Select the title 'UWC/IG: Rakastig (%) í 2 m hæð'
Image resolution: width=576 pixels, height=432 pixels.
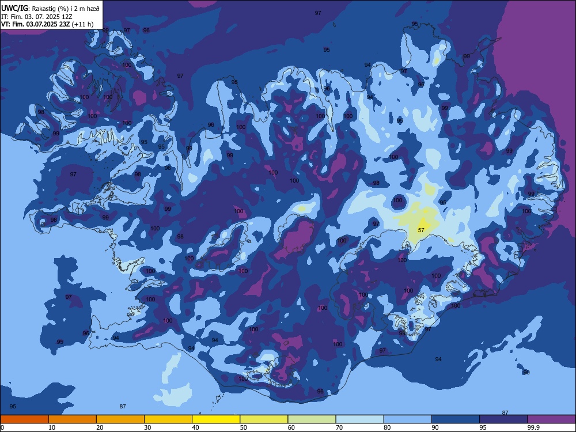50,9
